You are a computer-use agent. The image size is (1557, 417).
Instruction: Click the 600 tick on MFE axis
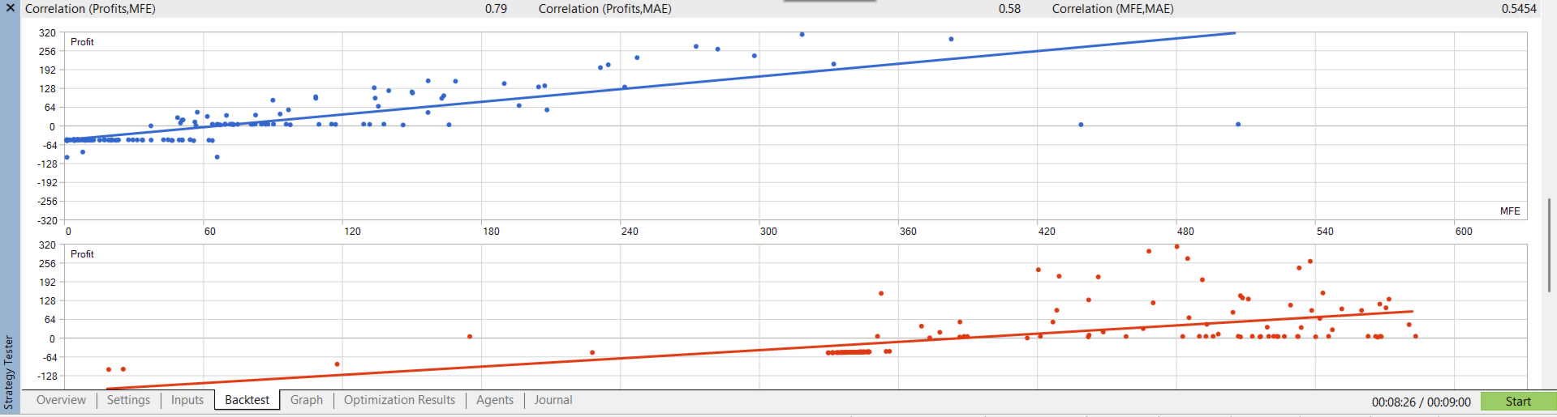click(x=1464, y=232)
